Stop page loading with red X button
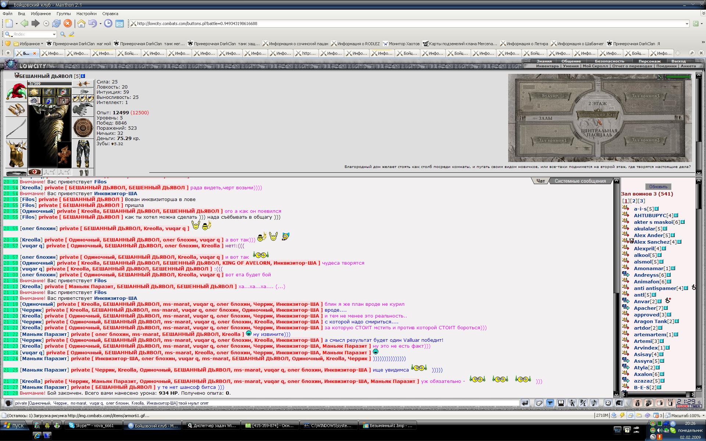Viewport: 706px width, 441px height. coord(68,24)
